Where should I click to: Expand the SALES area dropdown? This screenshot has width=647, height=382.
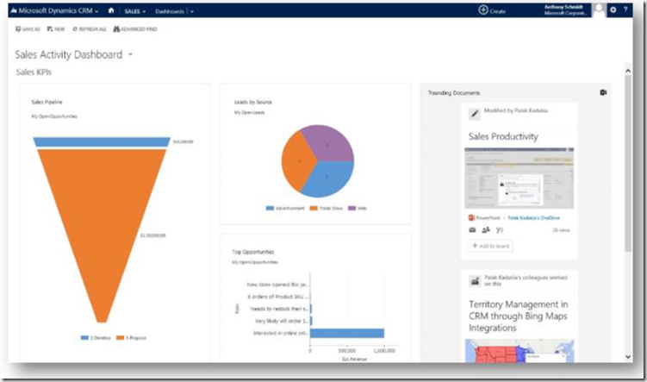pyautogui.click(x=144, y=11)
